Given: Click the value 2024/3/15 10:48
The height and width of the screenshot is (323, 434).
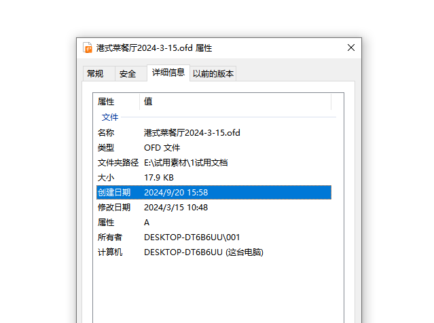Looking at the screenshot, I should pyautogui.click(x=176, y=208).
